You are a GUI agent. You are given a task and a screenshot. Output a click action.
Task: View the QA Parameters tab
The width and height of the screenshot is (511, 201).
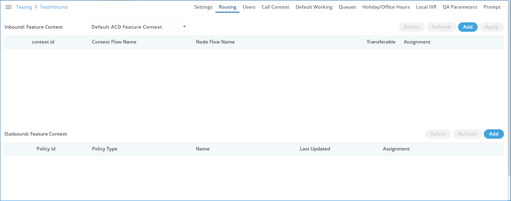(460, 7)
